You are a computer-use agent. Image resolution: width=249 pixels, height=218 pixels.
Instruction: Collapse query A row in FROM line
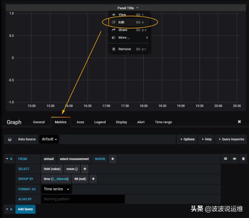7,159
